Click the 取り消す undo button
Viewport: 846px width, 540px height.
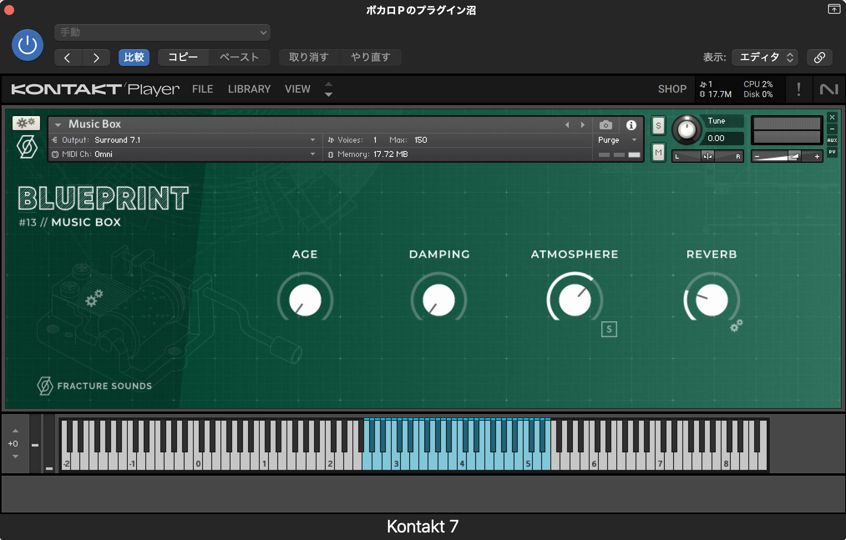pyautogui.click(x=309, y=58)
